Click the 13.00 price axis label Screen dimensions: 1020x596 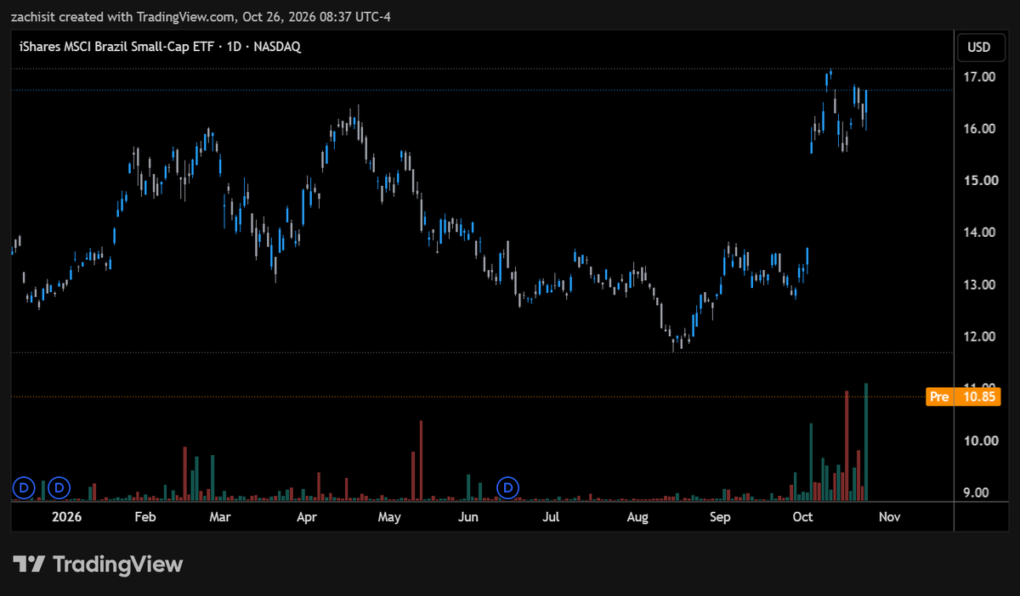point(978,284)
